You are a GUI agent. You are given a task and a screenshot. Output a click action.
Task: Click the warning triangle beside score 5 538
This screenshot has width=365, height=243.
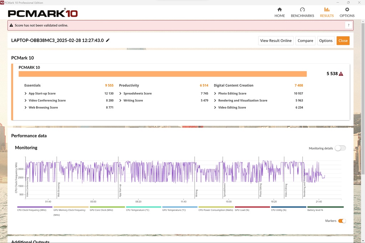[x=341, y=74]
